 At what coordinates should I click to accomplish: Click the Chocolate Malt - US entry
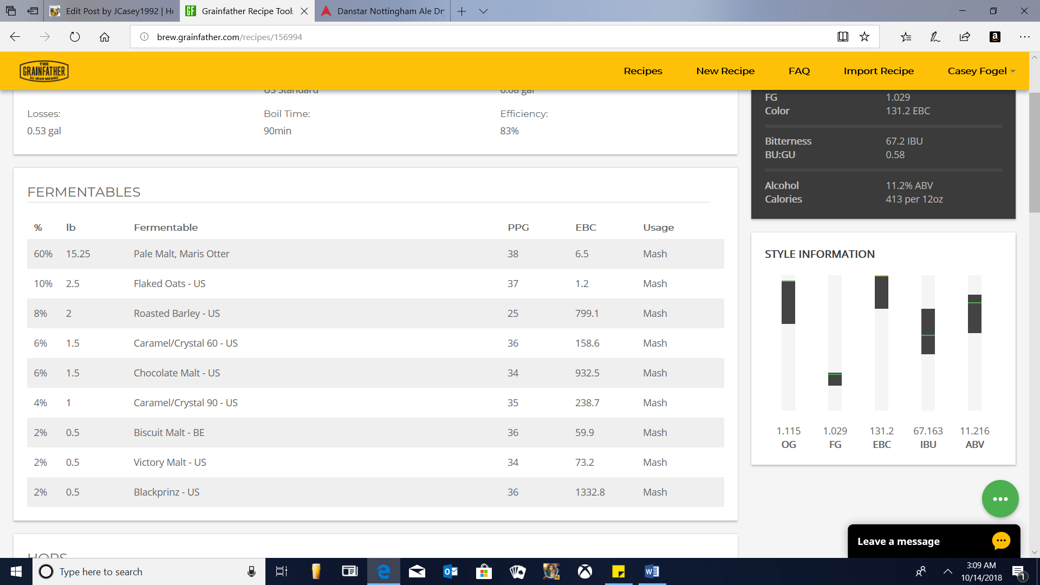tap(177, 373)
